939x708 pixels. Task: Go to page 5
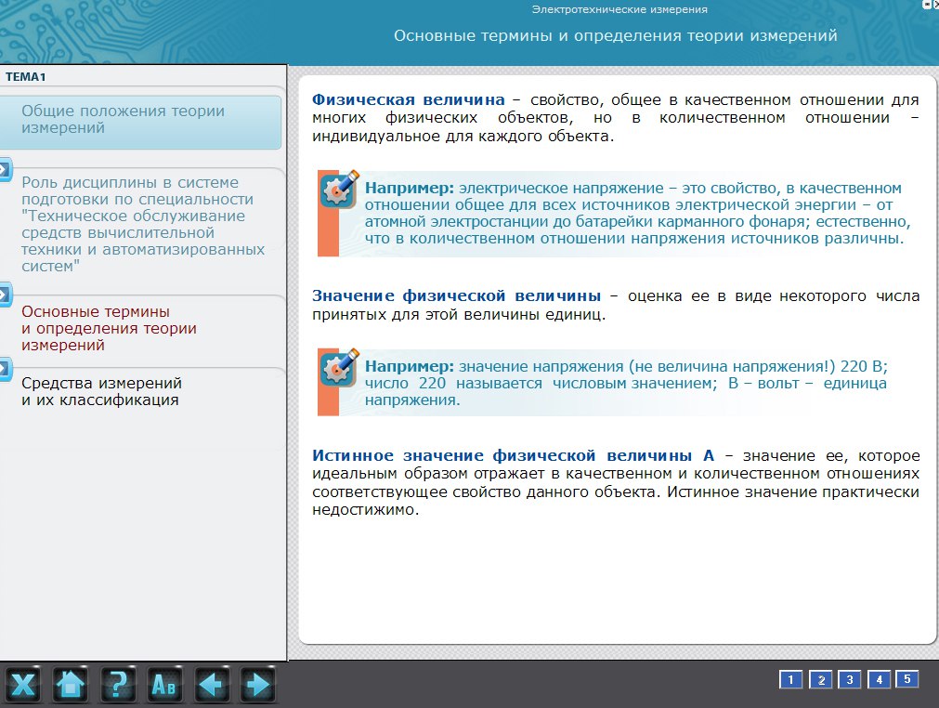tap(907, 679)
